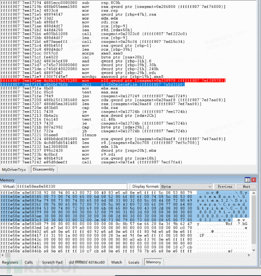Viewport: 261px width, 276px height.
Task: Click memory scrollbar up arrow
Action: click(x=253, y=193)
